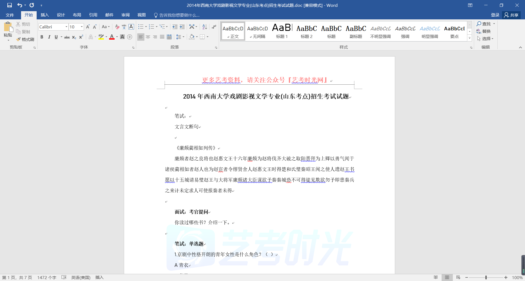Click the Sort paragraph icon
The image size is (525, 281).
(x=205, y=27)
